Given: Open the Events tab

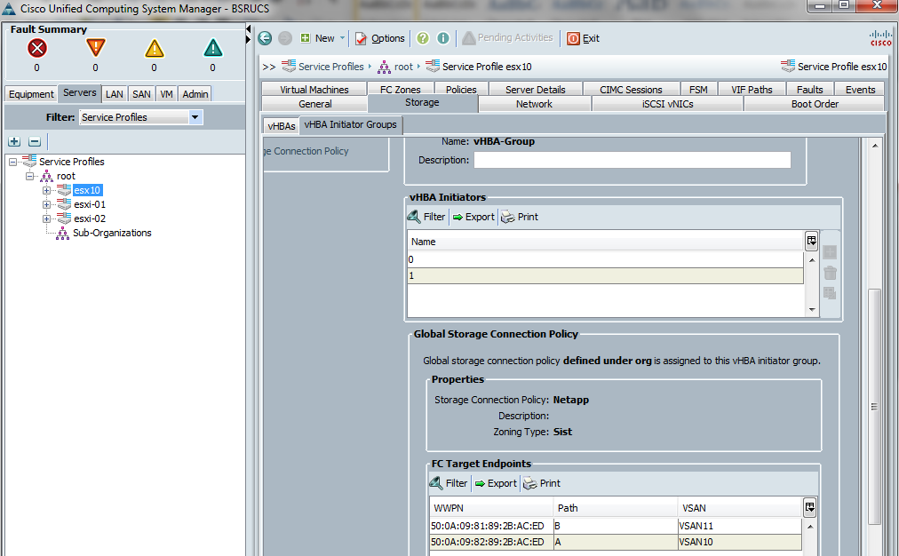Looking at the screenshot, I should (860, 90).
